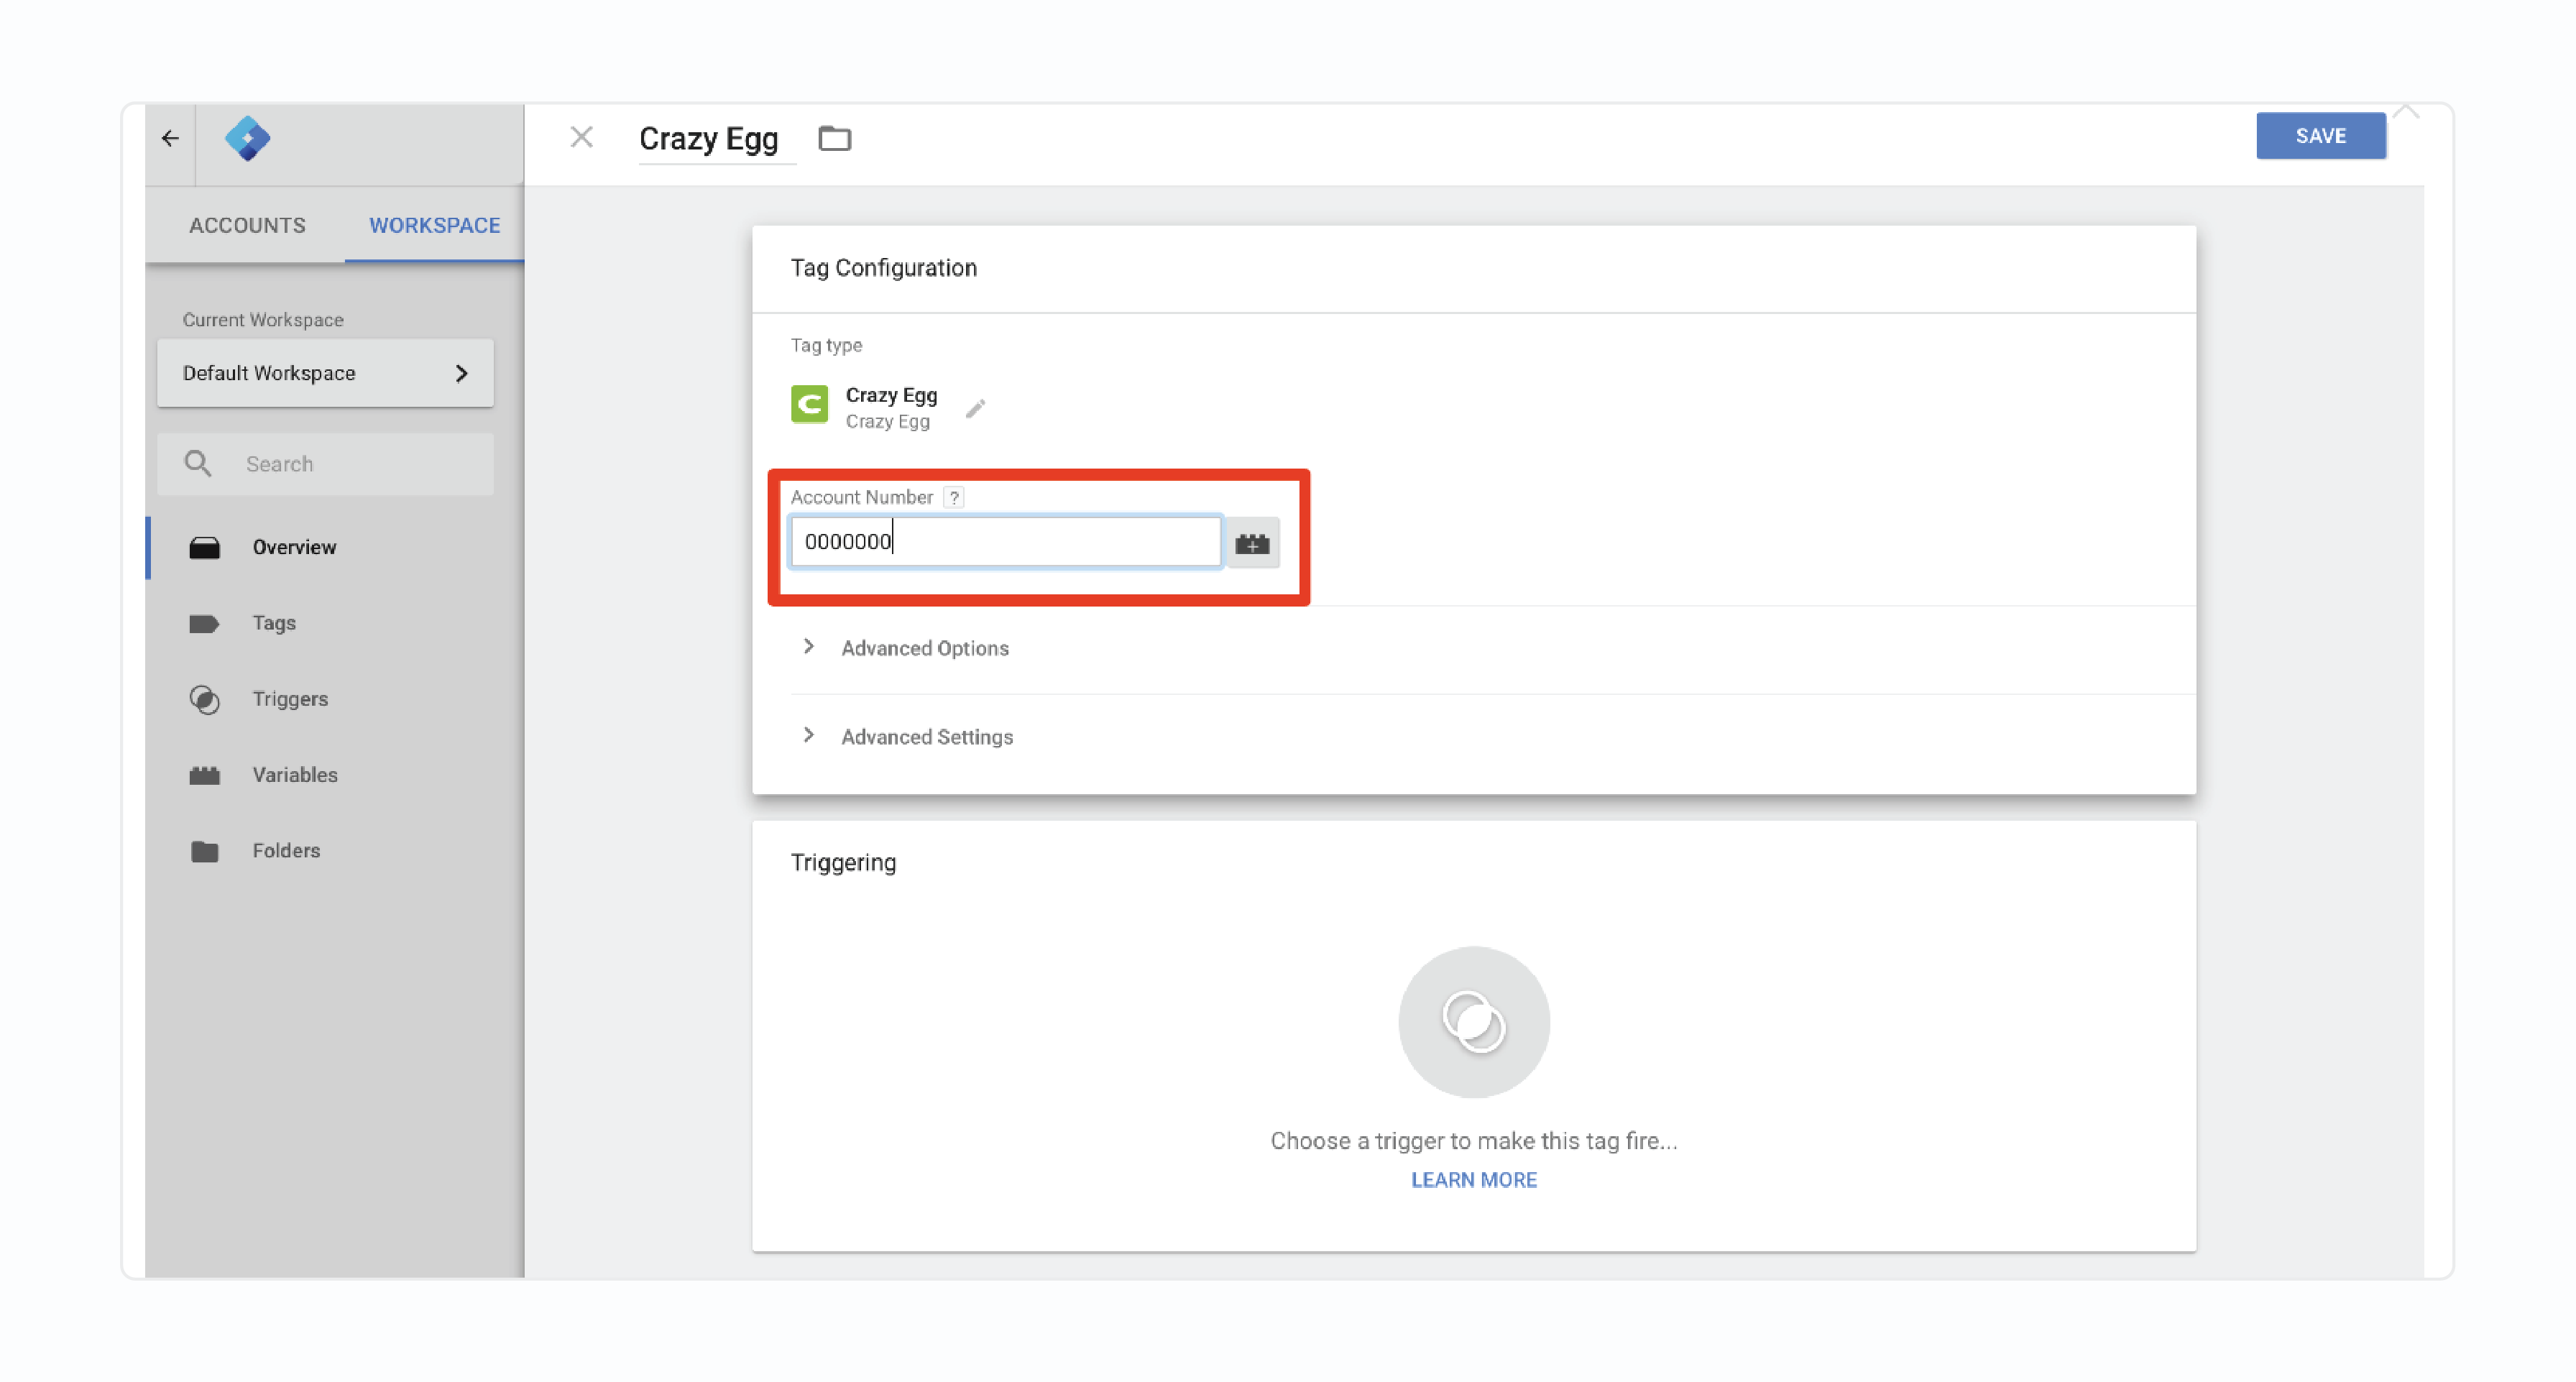This screenshot has width=2576, height=1382.
Task: Click the Crazy Egg tag type logo
Action: coord(809,405)
